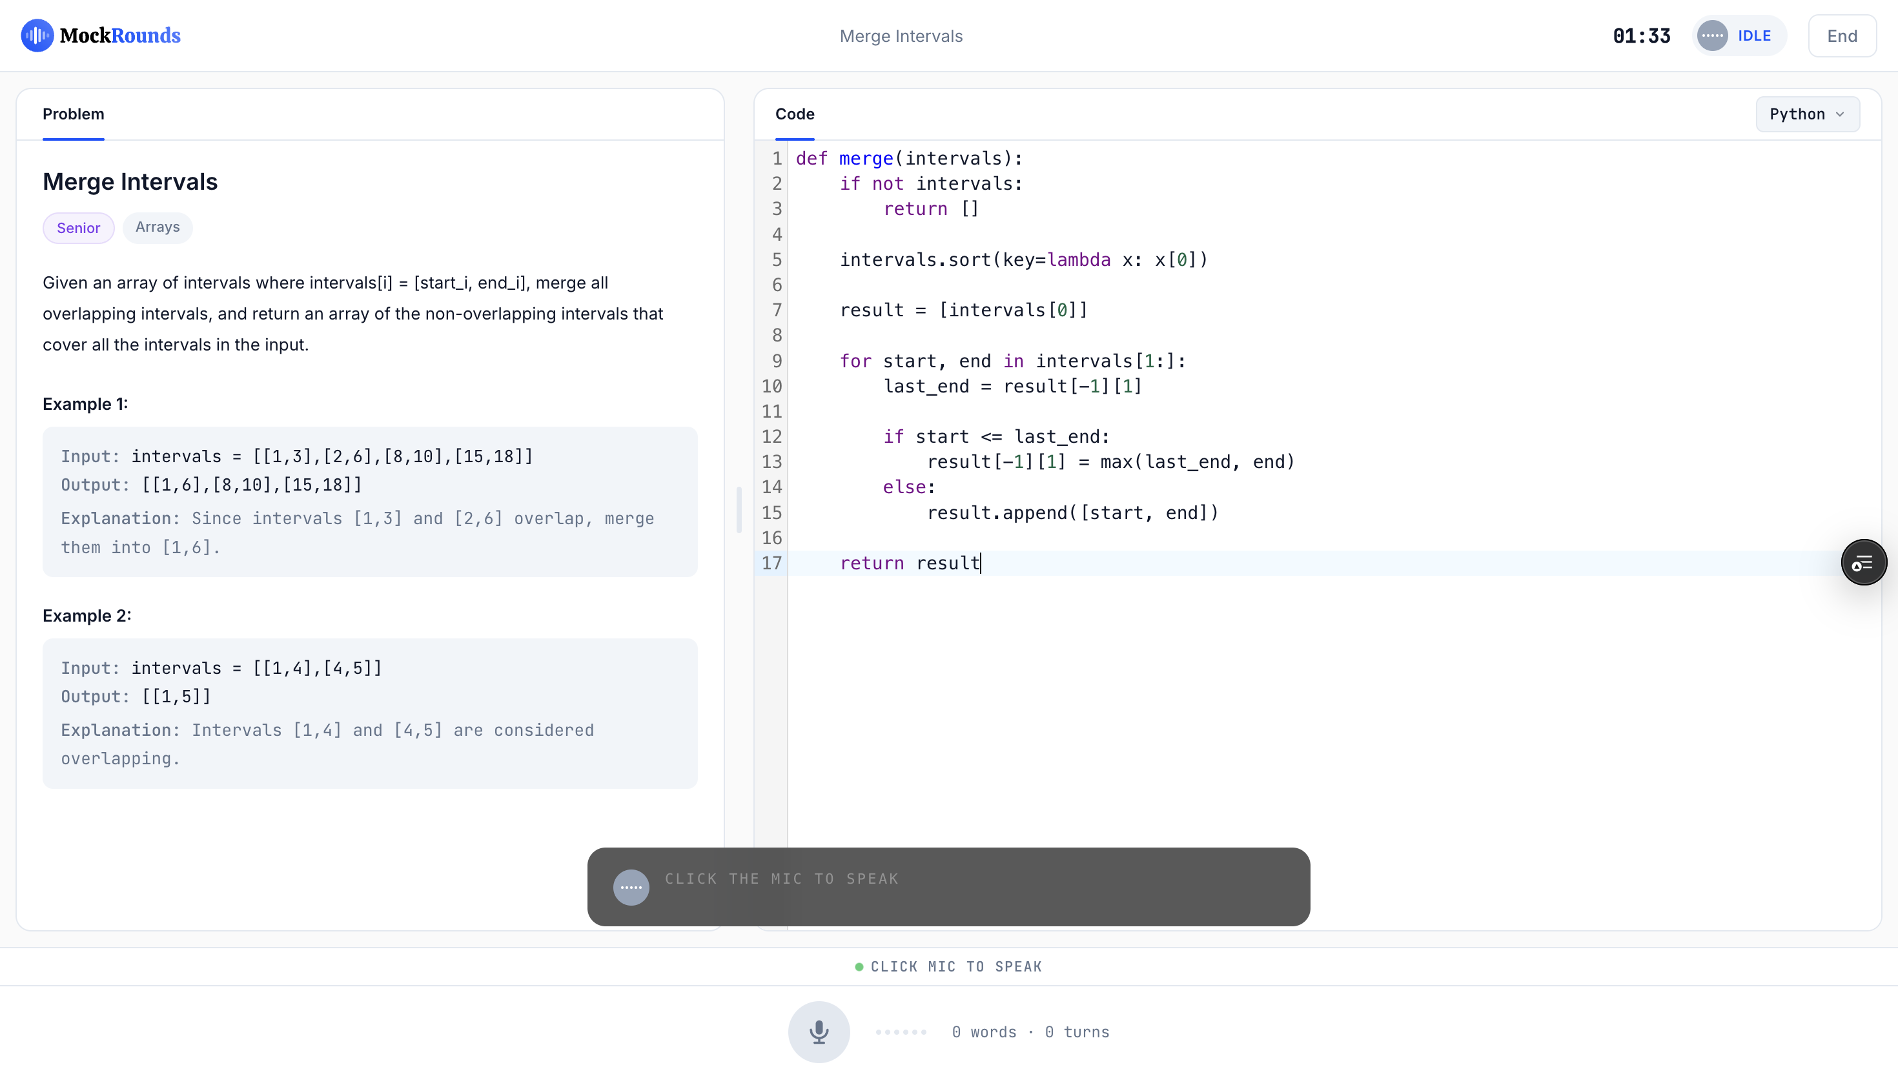Click the 'CLICK THE MIC TO SPEAK' transcript prompt
This screenshot has width=1898, height=1078.
[781, 879]
